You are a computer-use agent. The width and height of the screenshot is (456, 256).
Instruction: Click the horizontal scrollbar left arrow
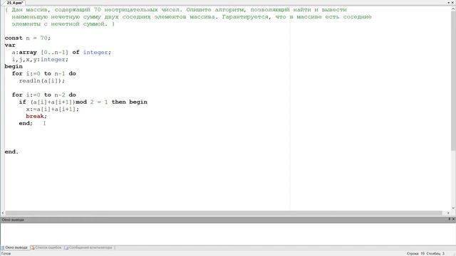3,213
